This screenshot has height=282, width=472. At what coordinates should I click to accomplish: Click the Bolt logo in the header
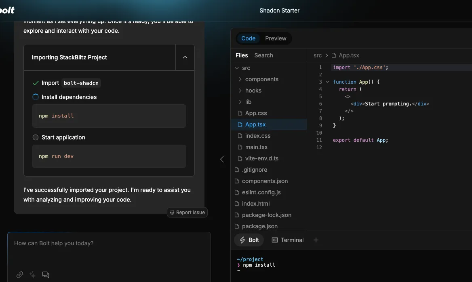pos(7,10)
